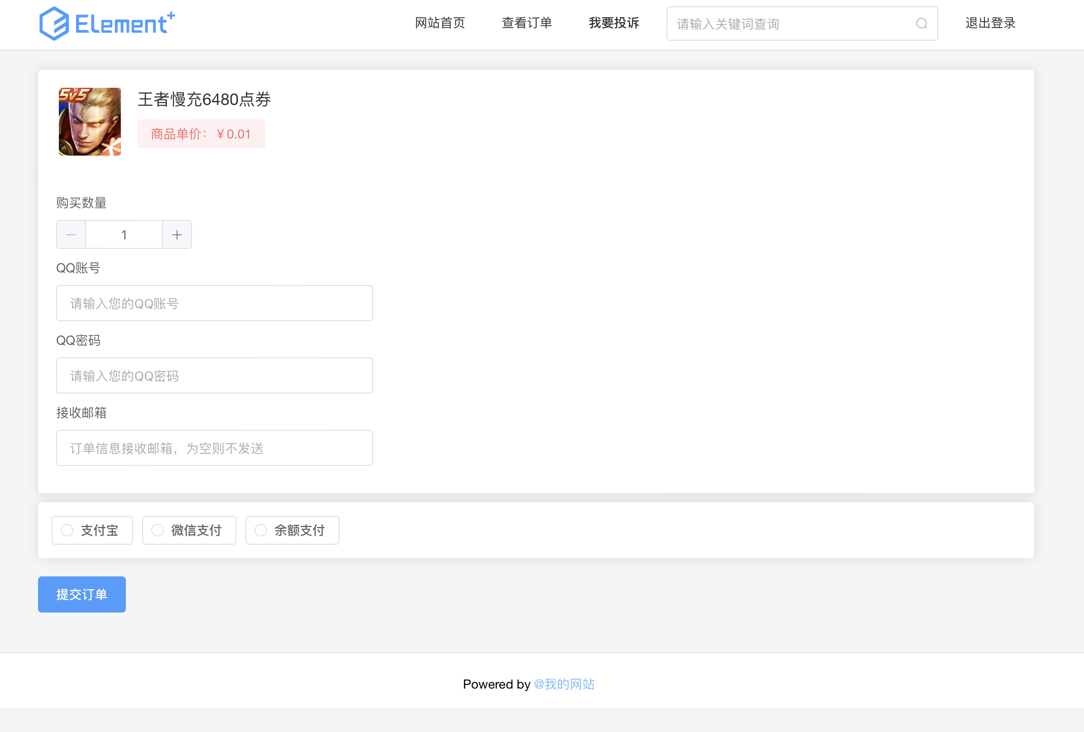The image size is (1084, 732).
Task: Submit the order with 提交订单 button
Action: coord(82,594)
